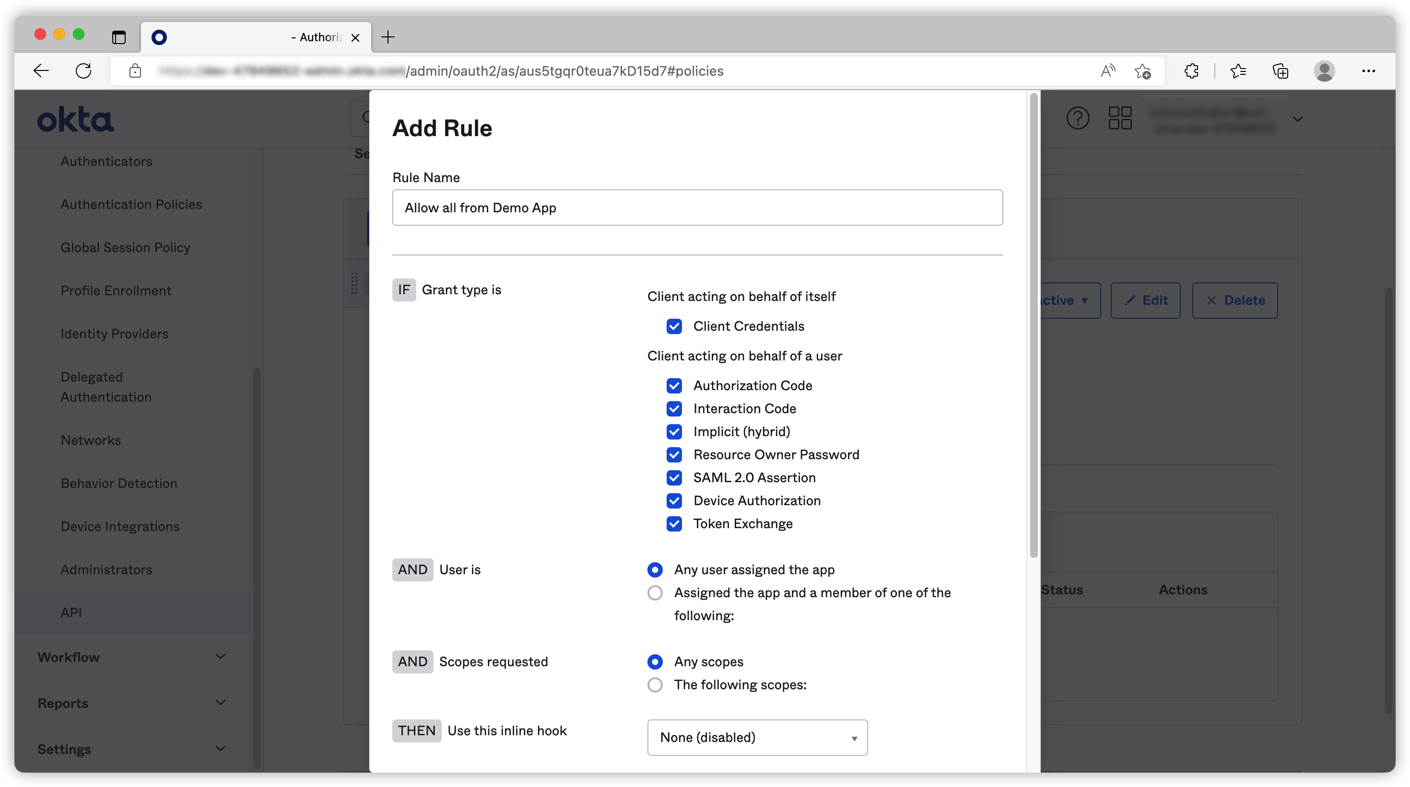Uncheck the Client Credentials checkbox

pyautogui.click(x=674, y=326)
